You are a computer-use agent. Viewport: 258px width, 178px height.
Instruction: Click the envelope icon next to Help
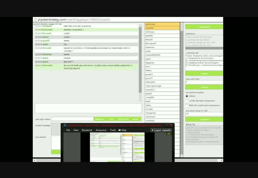click(120, 130)
